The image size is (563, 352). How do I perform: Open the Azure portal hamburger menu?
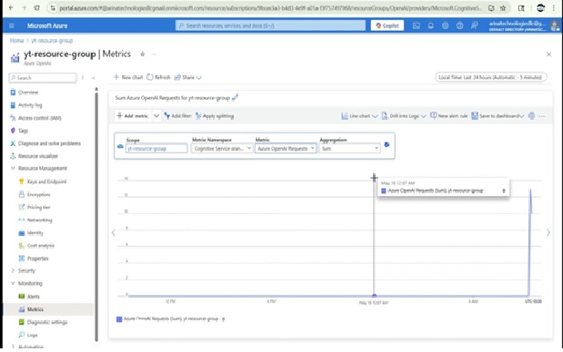12,25
